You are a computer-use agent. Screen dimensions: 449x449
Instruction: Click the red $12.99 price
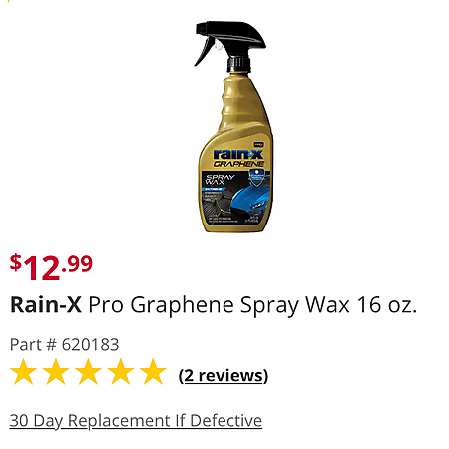tap(51, 267)
